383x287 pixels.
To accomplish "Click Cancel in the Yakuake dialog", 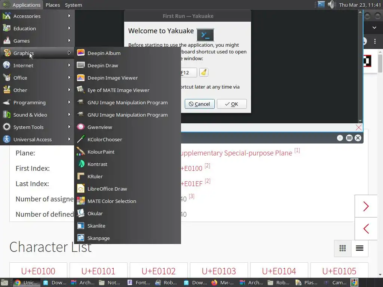I will (200, 104).
